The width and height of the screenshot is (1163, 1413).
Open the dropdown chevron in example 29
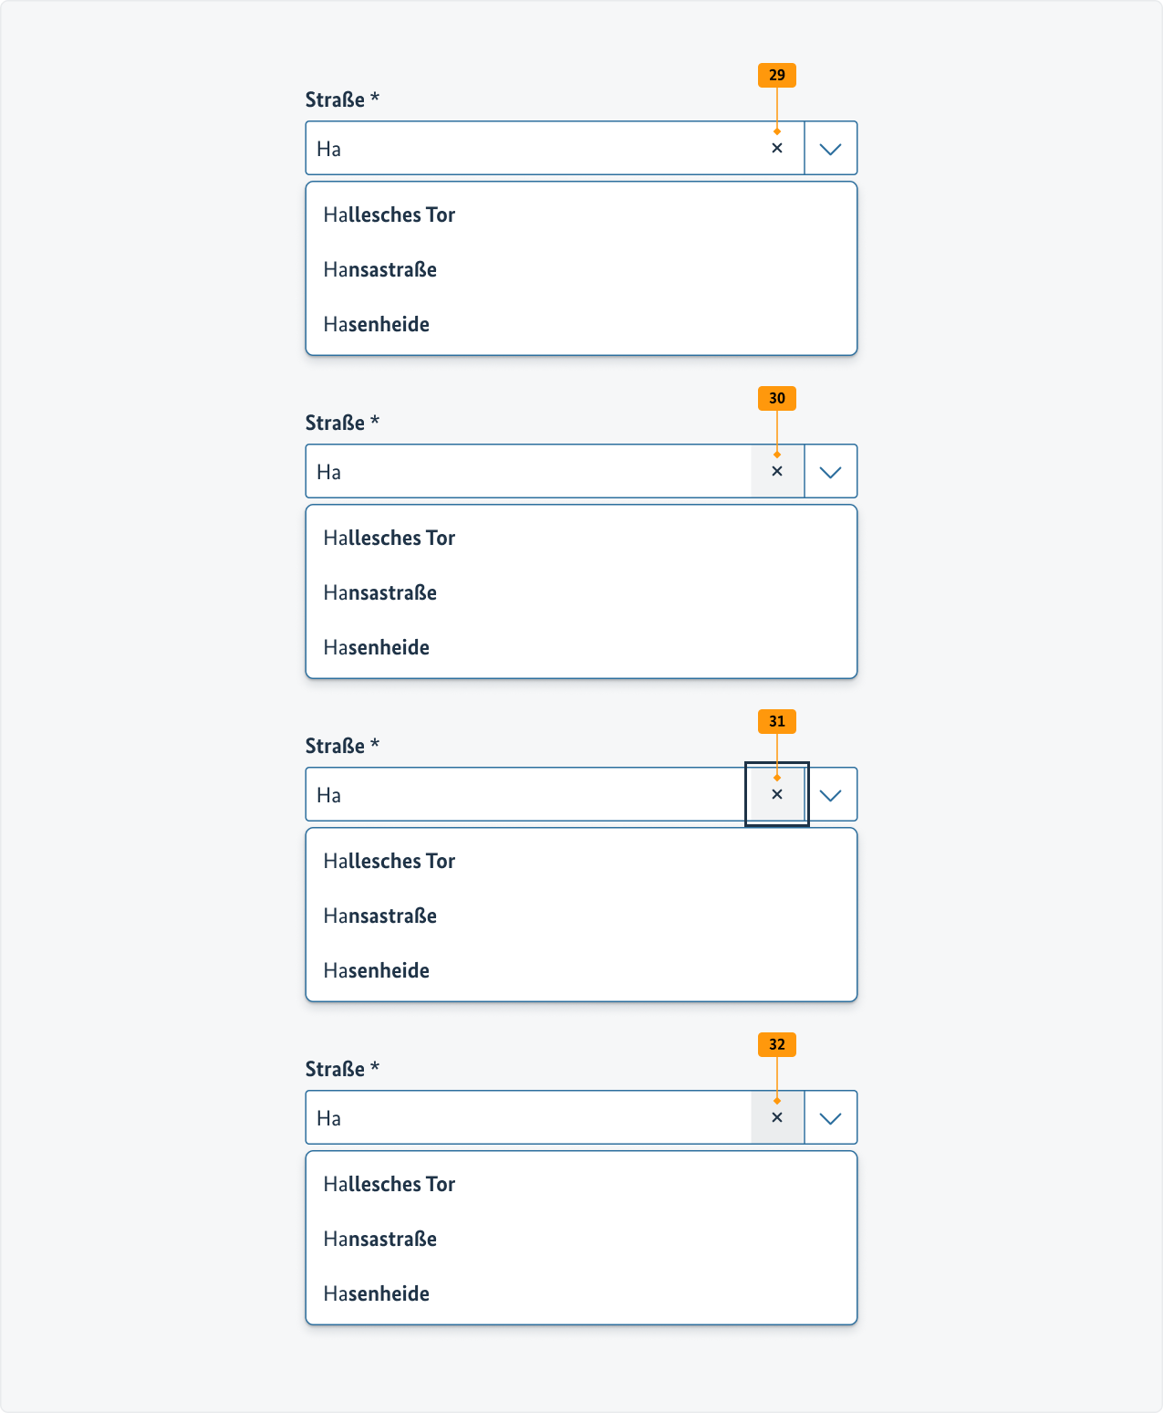[x=830, y=148]
